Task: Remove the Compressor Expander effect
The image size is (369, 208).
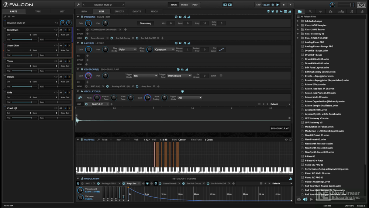Action: point(120,30)
